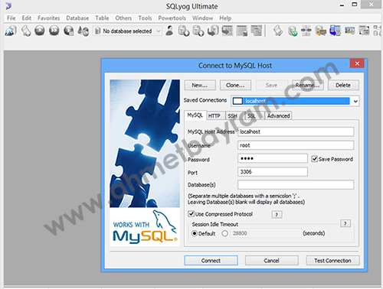The height and width of the screenshot is (289, 383).
Task: Focus the Username field containing root
Action: (x=296, y=145)
